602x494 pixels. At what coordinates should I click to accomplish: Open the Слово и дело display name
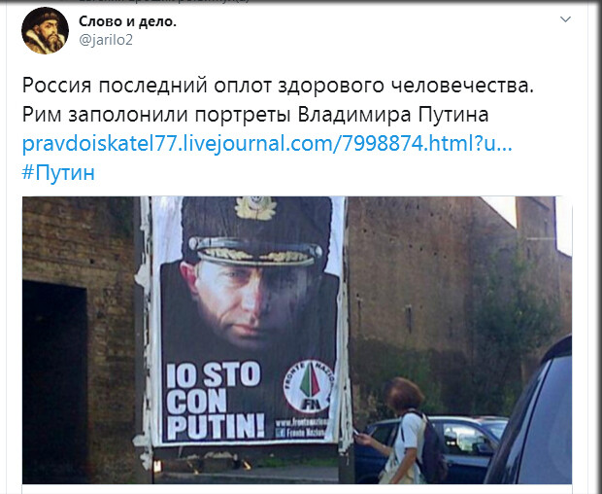[127, 22]
